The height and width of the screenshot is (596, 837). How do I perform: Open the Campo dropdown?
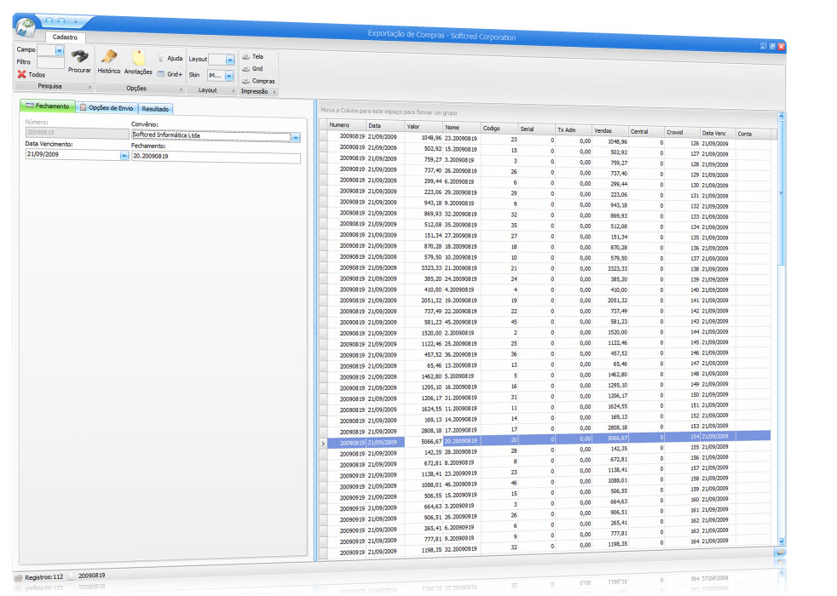point(60,50)
